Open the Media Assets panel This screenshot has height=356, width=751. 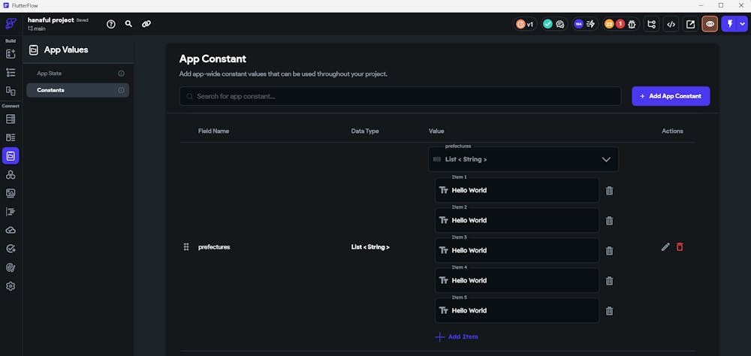pyautogui.click(x=11, y=193)
